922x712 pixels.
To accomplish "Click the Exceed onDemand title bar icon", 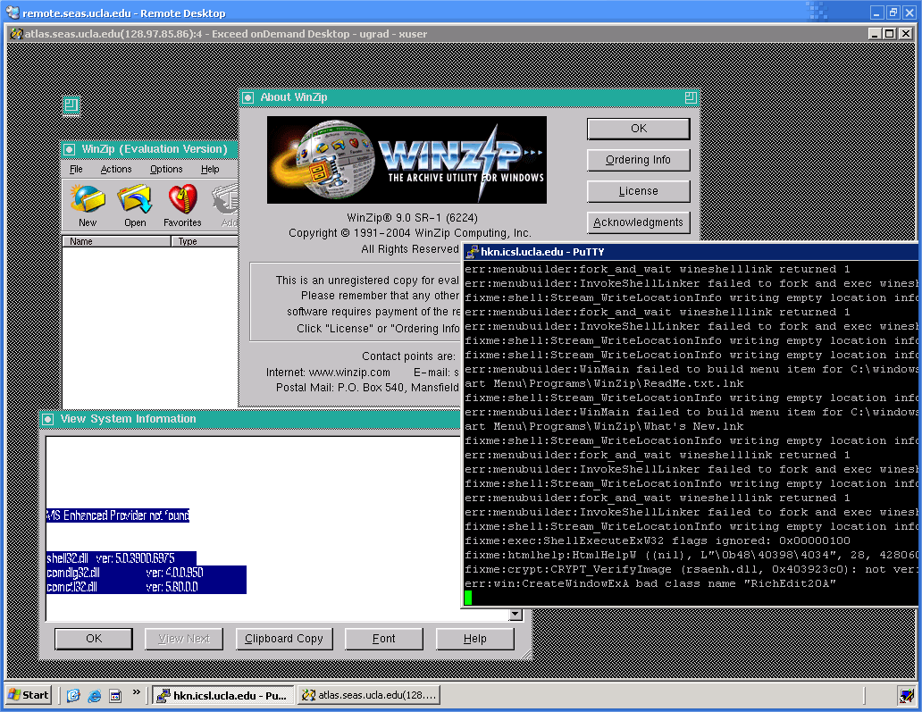I will (x=16, y=34).
